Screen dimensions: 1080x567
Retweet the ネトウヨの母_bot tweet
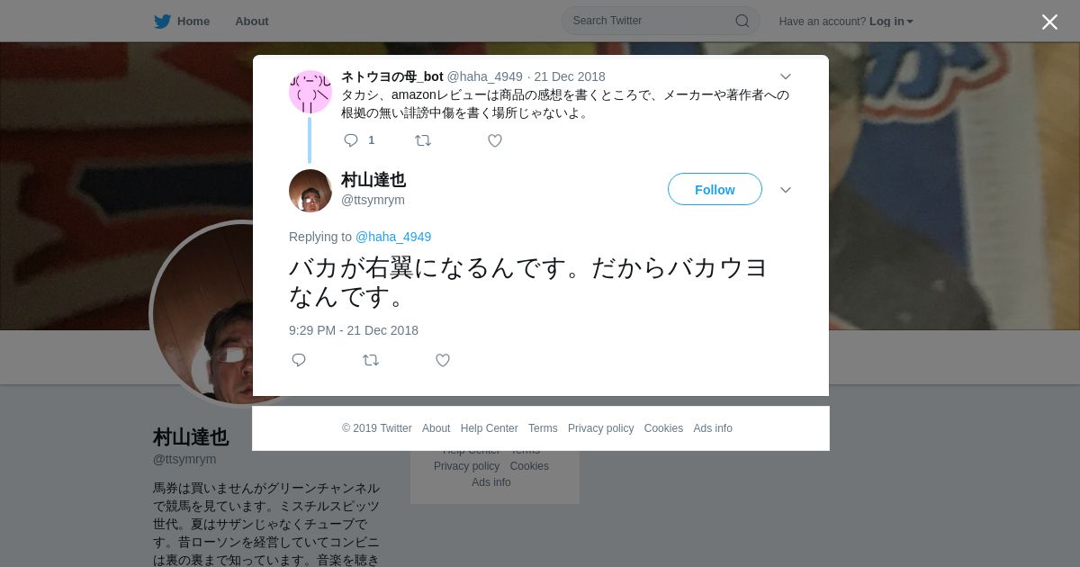423,140
